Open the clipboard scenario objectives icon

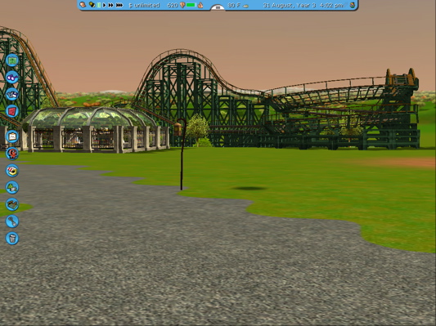pos(12,136)
